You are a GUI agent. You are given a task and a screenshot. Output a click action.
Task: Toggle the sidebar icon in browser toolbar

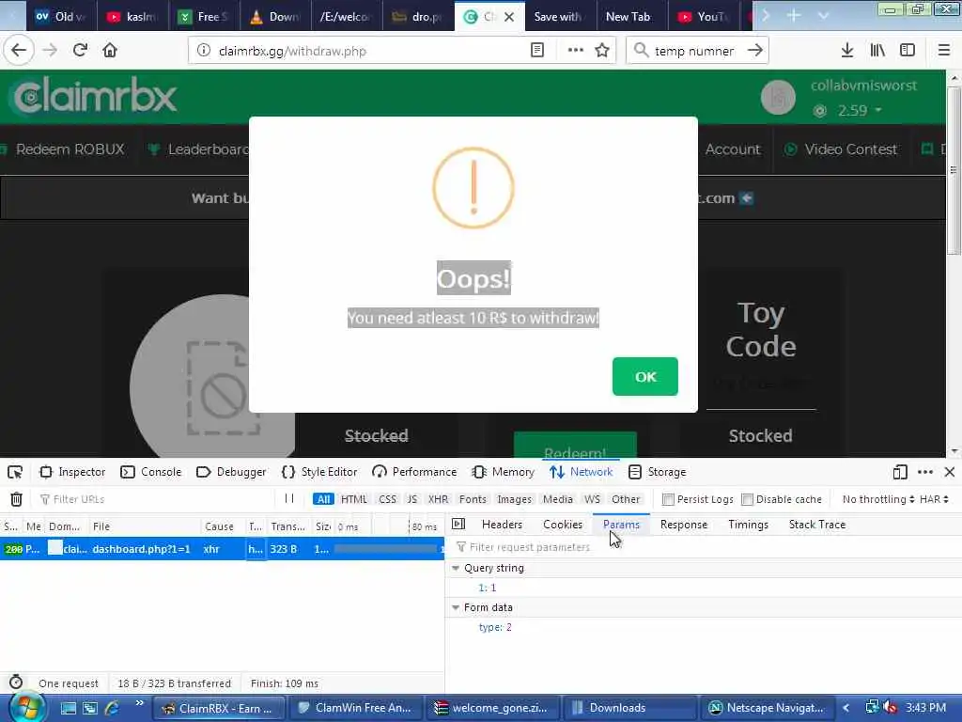point(908,51)
